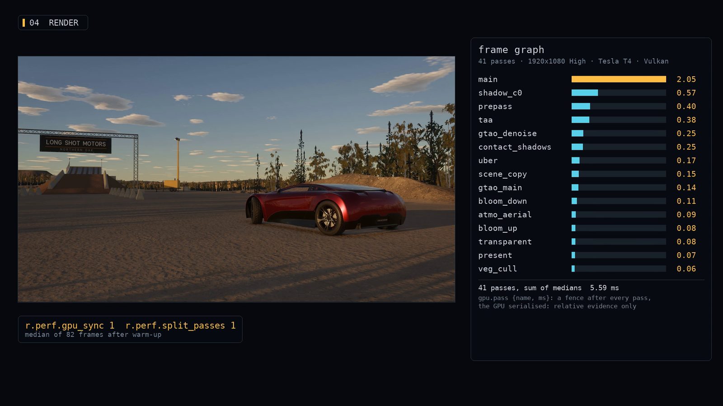Click the 'frame graph' panel title
723x406 pixels.
pyautogui.click(x=511, y=50)
